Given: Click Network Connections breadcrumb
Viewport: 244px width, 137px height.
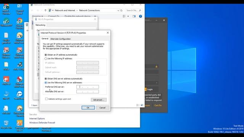Looking at the screenshot, I should click(x=89, y=10).
